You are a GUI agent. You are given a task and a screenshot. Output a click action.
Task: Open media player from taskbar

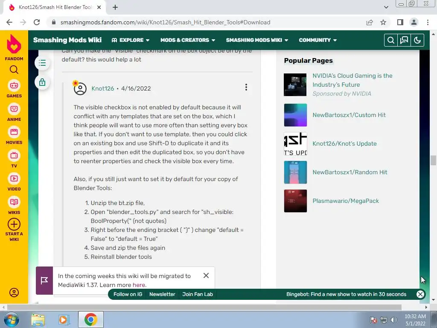pyautogui.click(x=64, y=319)
